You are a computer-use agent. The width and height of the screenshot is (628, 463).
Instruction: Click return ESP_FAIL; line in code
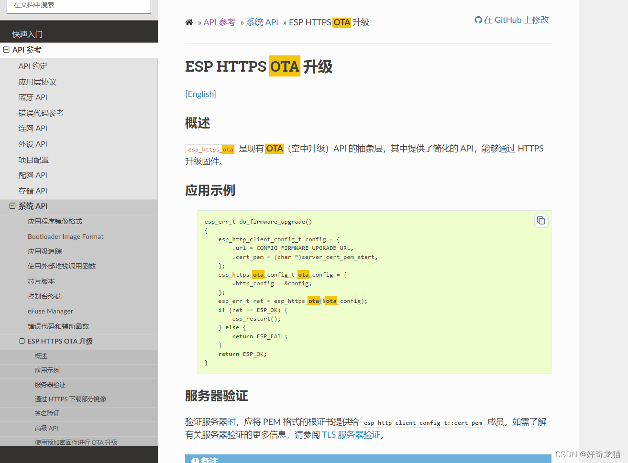[260, 336]
